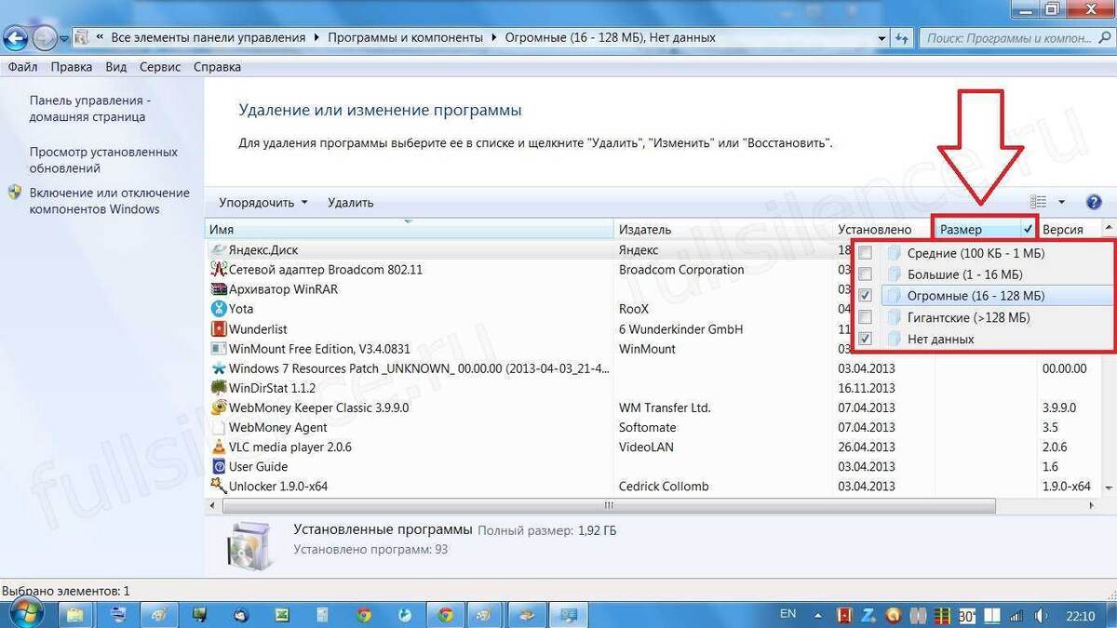Open the Windows Start orb
Screen dimensions: 1117x628
(x=26, y=614)
